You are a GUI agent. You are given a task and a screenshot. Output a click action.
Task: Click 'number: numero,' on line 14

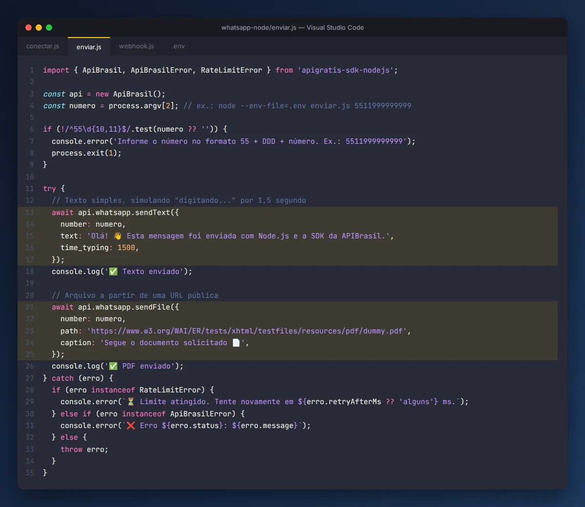point(93,224)
